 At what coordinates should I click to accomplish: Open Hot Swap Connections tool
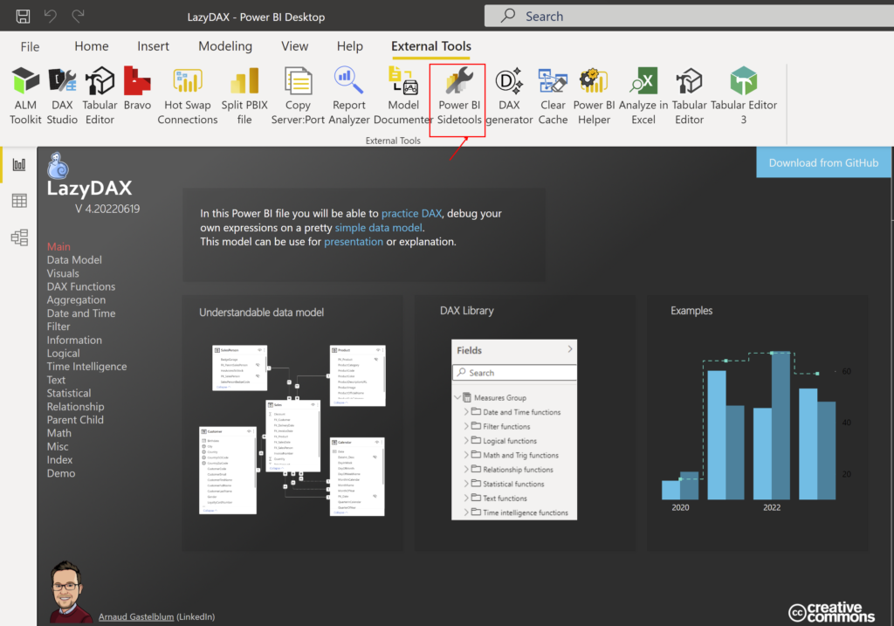pos(187,92)
